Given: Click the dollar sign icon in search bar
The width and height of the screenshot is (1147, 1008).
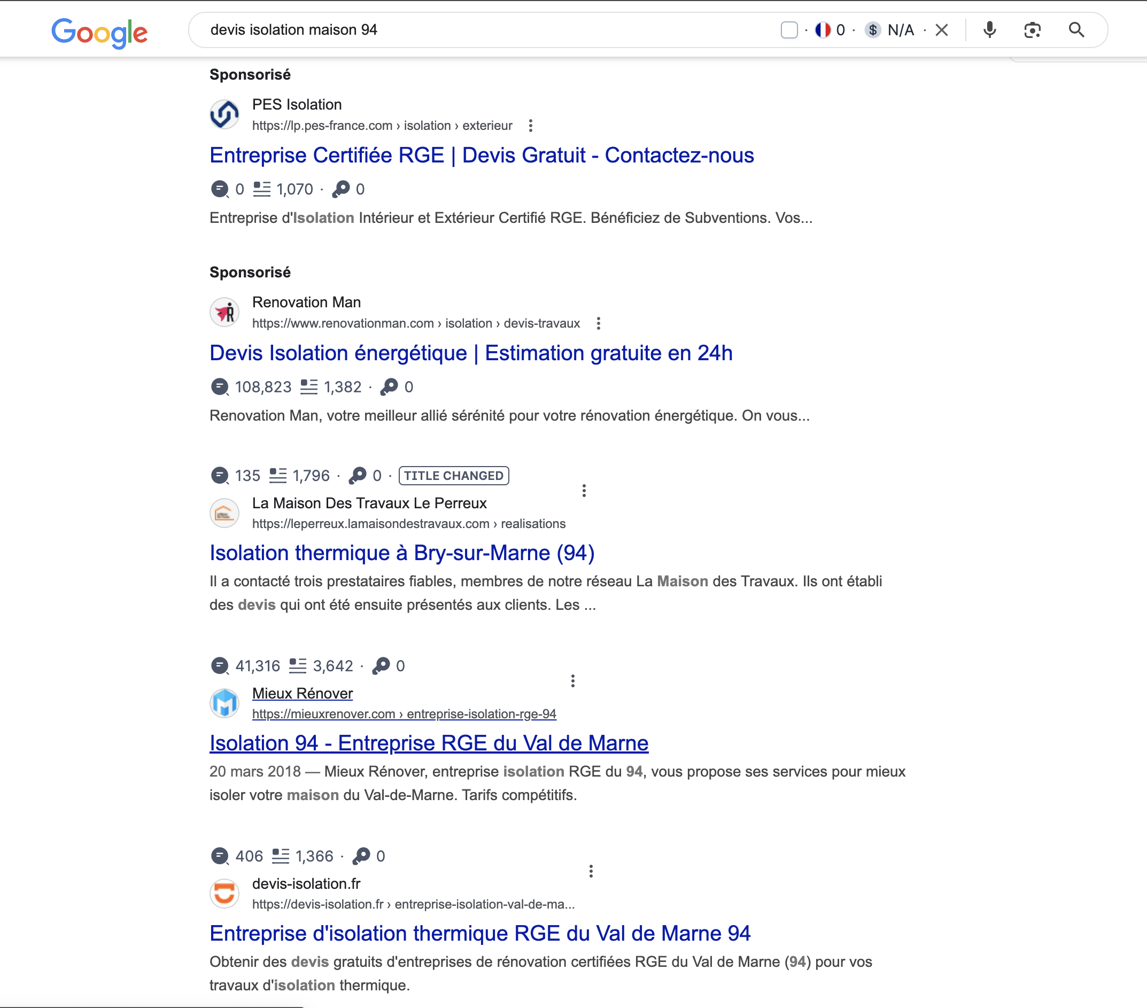Looking at the screenshot, I should coord(873,30).
